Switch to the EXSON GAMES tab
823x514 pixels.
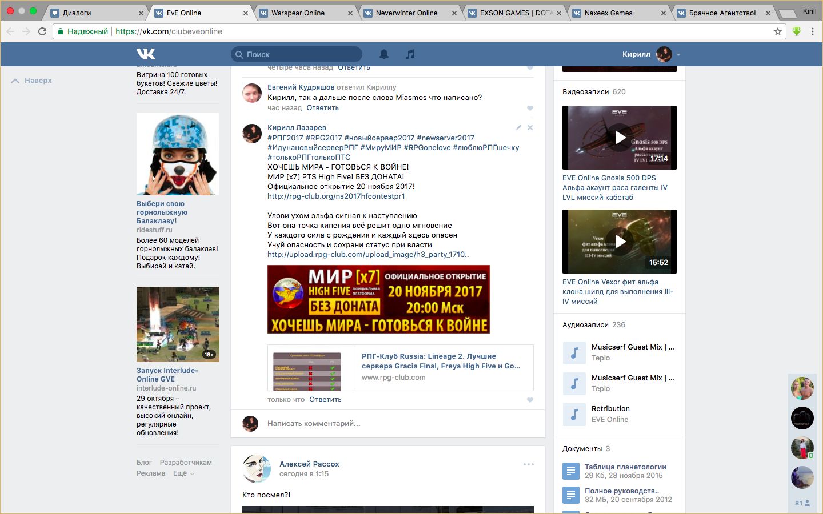click(x=514, y=13)
